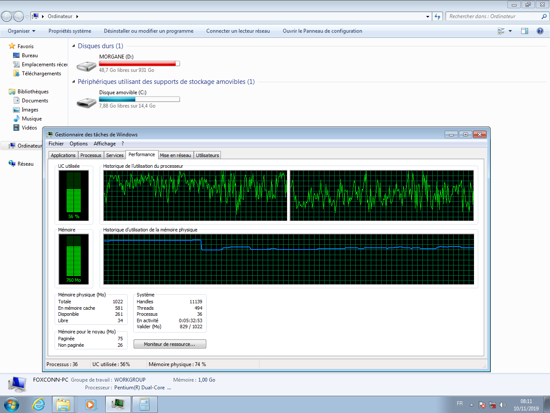Toggle the preview pane icon
This screenshot has height=413, width=550.
[x=525, y=31]
